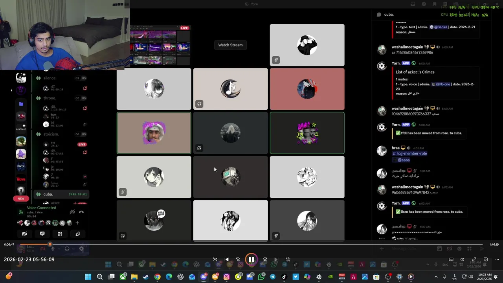Skip forward 30 seconds in the video
The width and height of the screenshot is (503, 283).
[264, 259]
